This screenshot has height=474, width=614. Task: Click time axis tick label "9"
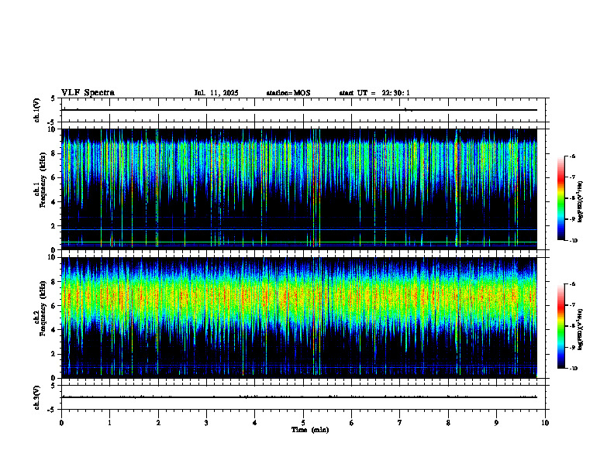click(x=496, y=423)
